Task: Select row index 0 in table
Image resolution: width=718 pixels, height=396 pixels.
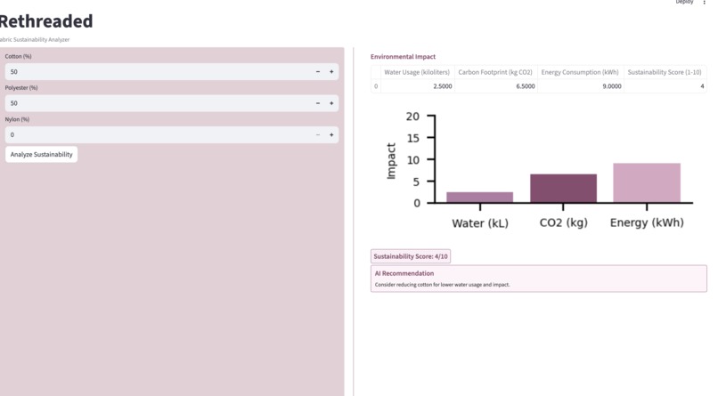Action: (x=376, y=86)
